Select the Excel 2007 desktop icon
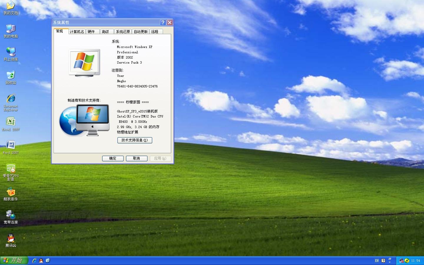The image size is (424, 265). (11, 124)
